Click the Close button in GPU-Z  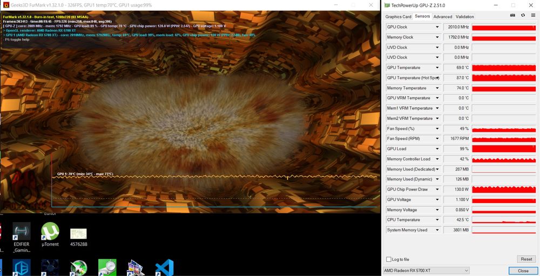coord(523,271)
